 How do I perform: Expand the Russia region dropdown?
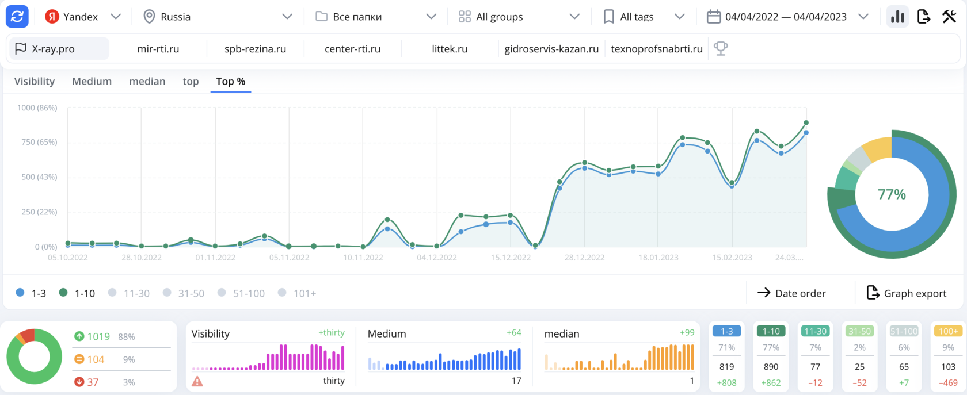click(x=218, y=17)
